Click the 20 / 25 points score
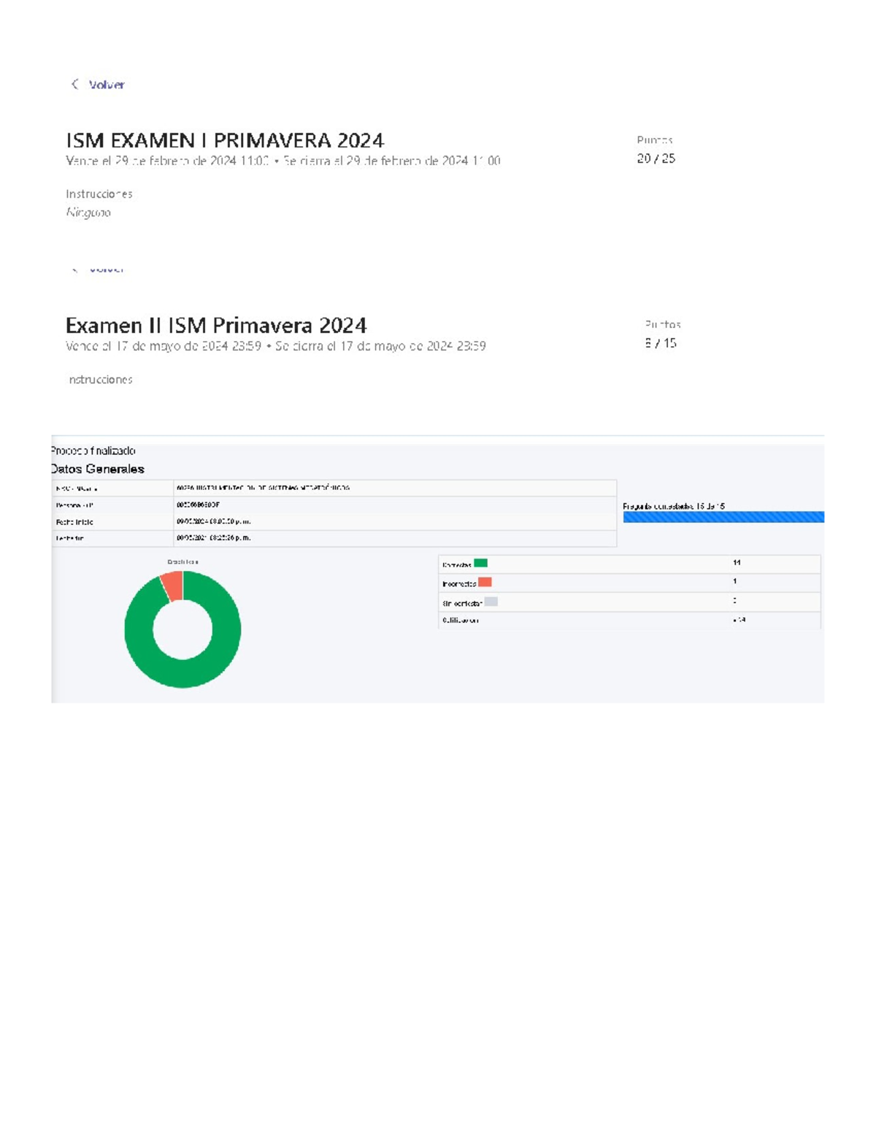Viewport: 876px width, 1134px height. 655,158
